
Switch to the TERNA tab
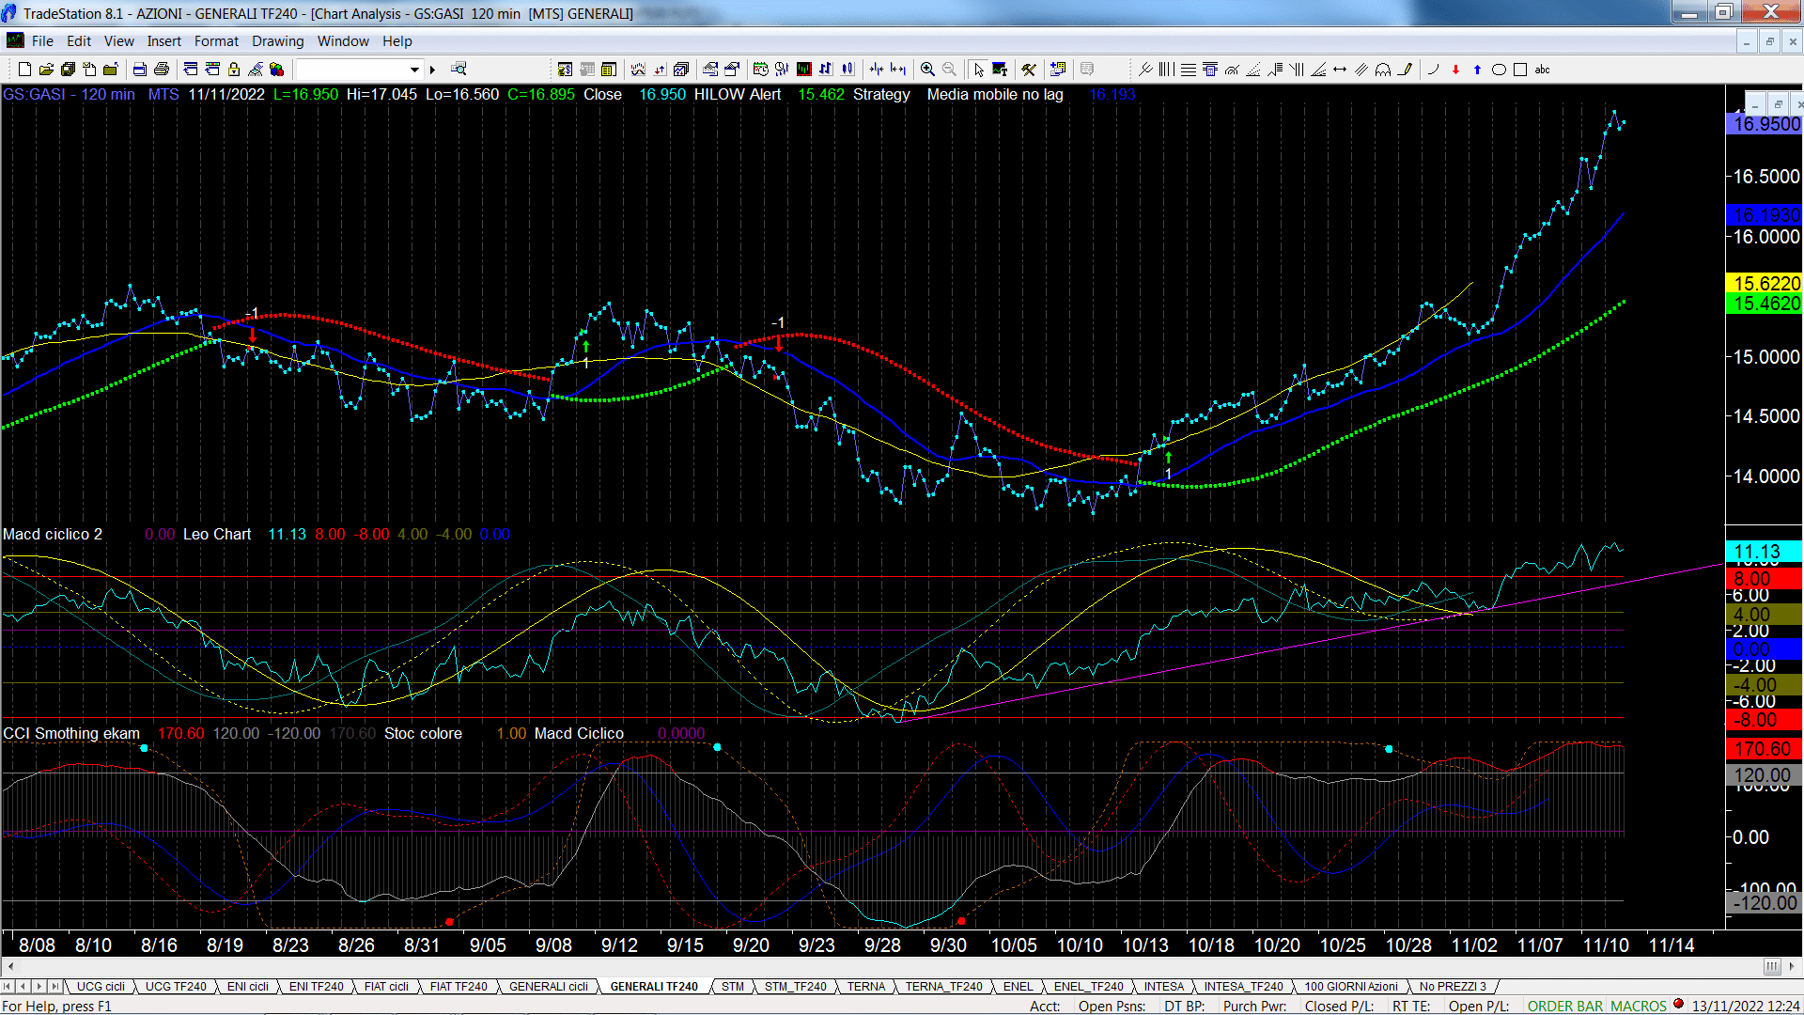pos(866,986)
